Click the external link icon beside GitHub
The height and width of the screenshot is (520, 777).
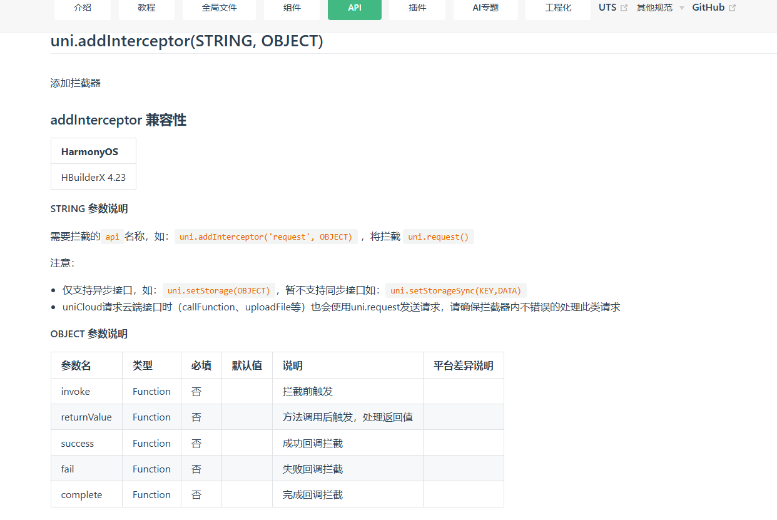[x=733, y=8]
